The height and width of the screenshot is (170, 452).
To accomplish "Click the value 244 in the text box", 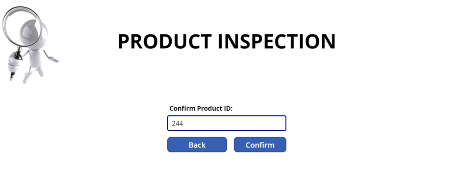I will click(x=177, y=124).
